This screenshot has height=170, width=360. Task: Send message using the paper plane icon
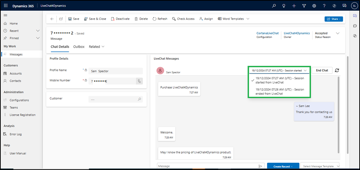pyautogui.click(x=260, y=166)
